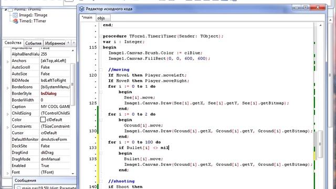This screenshot has height=189, width=336.
Task: Click the Anchors [akTop,akLeft] value
Action: [x=55, y=61]
